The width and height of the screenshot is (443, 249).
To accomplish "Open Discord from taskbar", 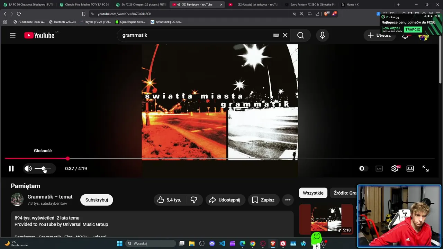I will (212, 243).
